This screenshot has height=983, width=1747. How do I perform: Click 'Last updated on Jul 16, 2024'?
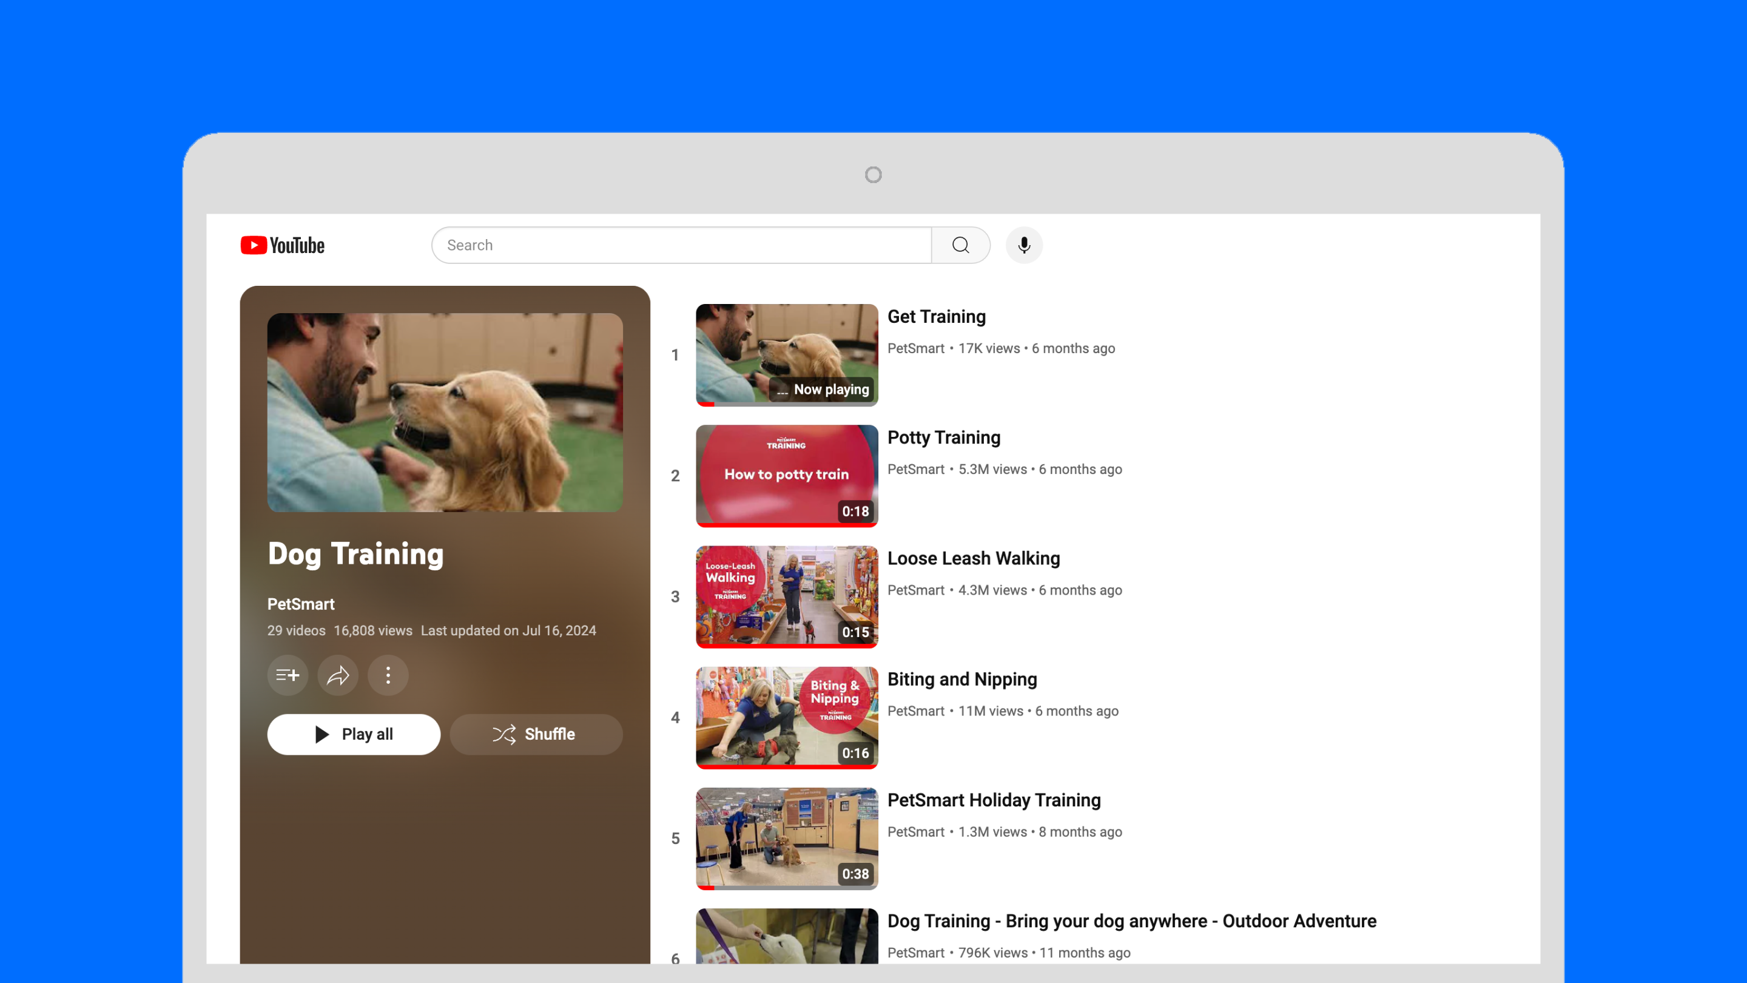point(509,630)
